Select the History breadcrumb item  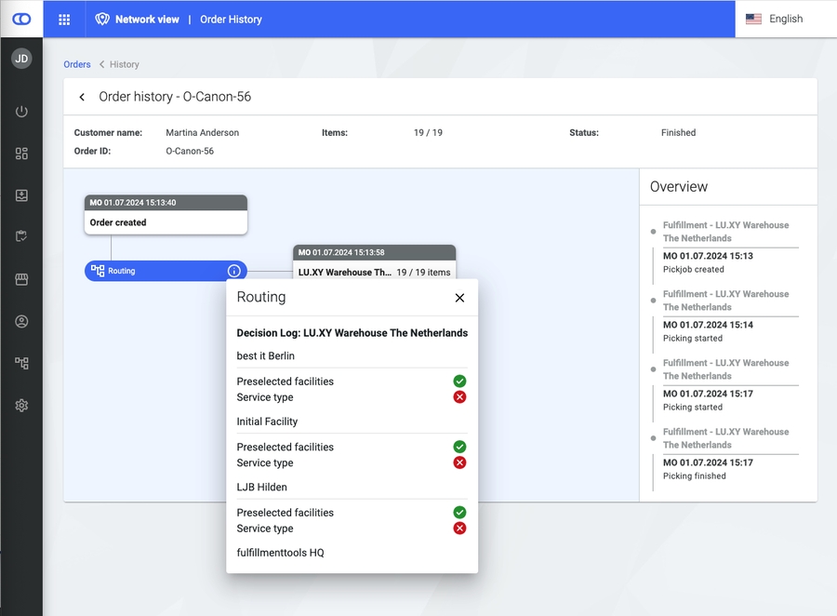[125, 64]
